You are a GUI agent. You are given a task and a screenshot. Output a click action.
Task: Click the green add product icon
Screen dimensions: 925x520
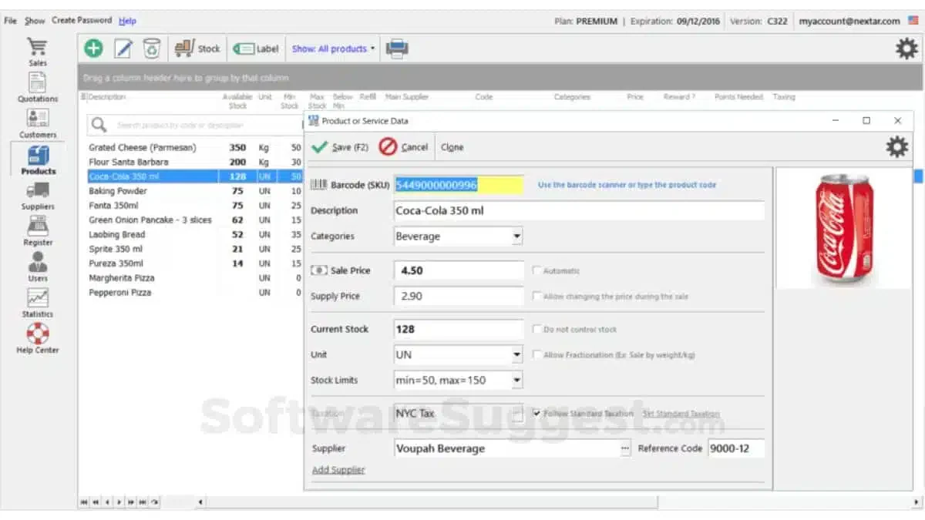(x=93, y=49)
